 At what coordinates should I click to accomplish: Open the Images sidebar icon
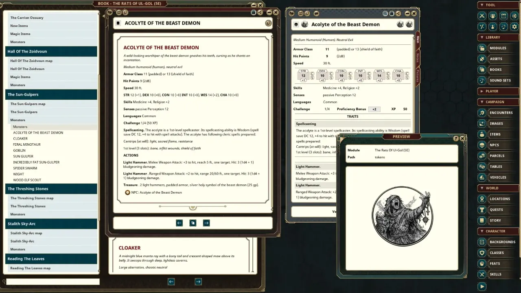pyautogui.click(x=482, y=123)
